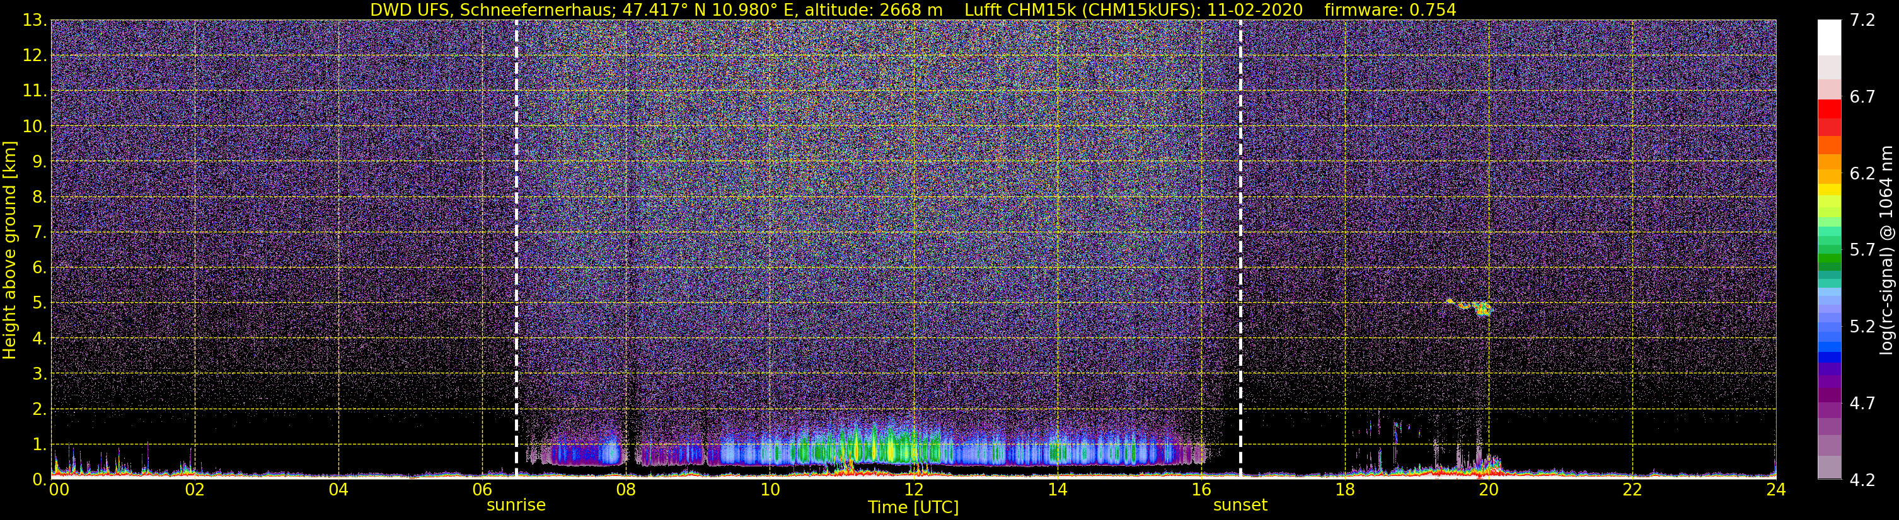Viewport: 1899px width, 520px height.
Task: Click the red segment of the colorbar
Action: [1829, 109]
